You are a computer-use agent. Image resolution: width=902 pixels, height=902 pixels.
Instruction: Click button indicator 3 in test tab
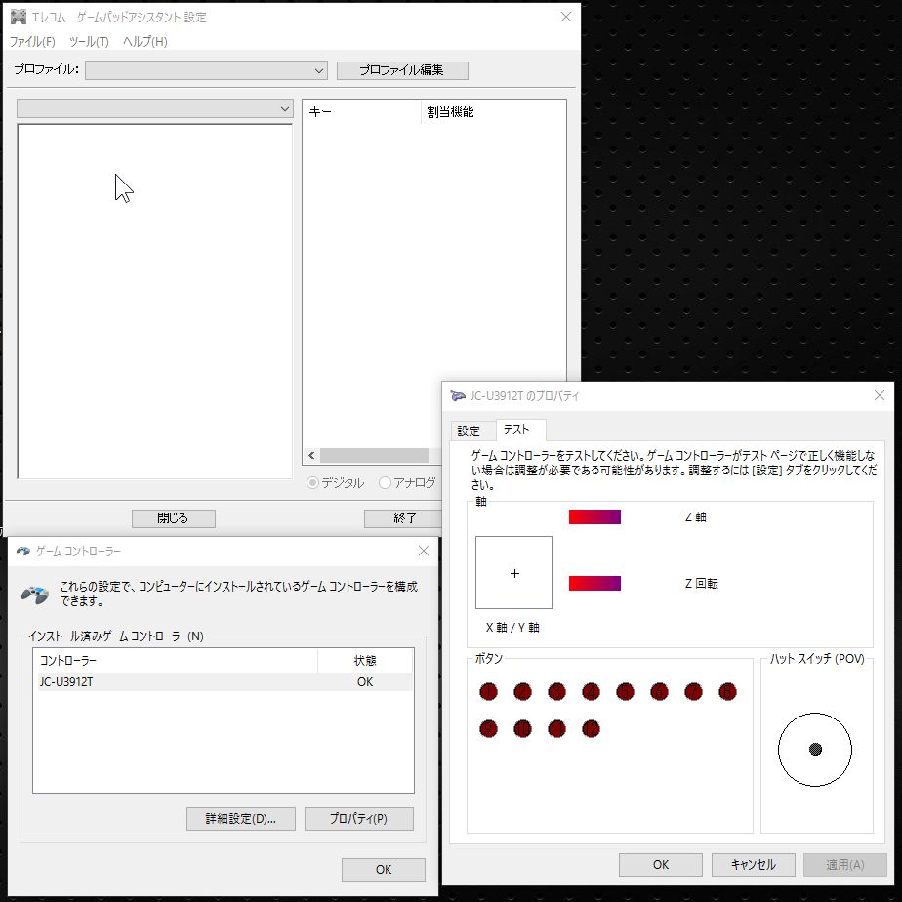(556, 691)
